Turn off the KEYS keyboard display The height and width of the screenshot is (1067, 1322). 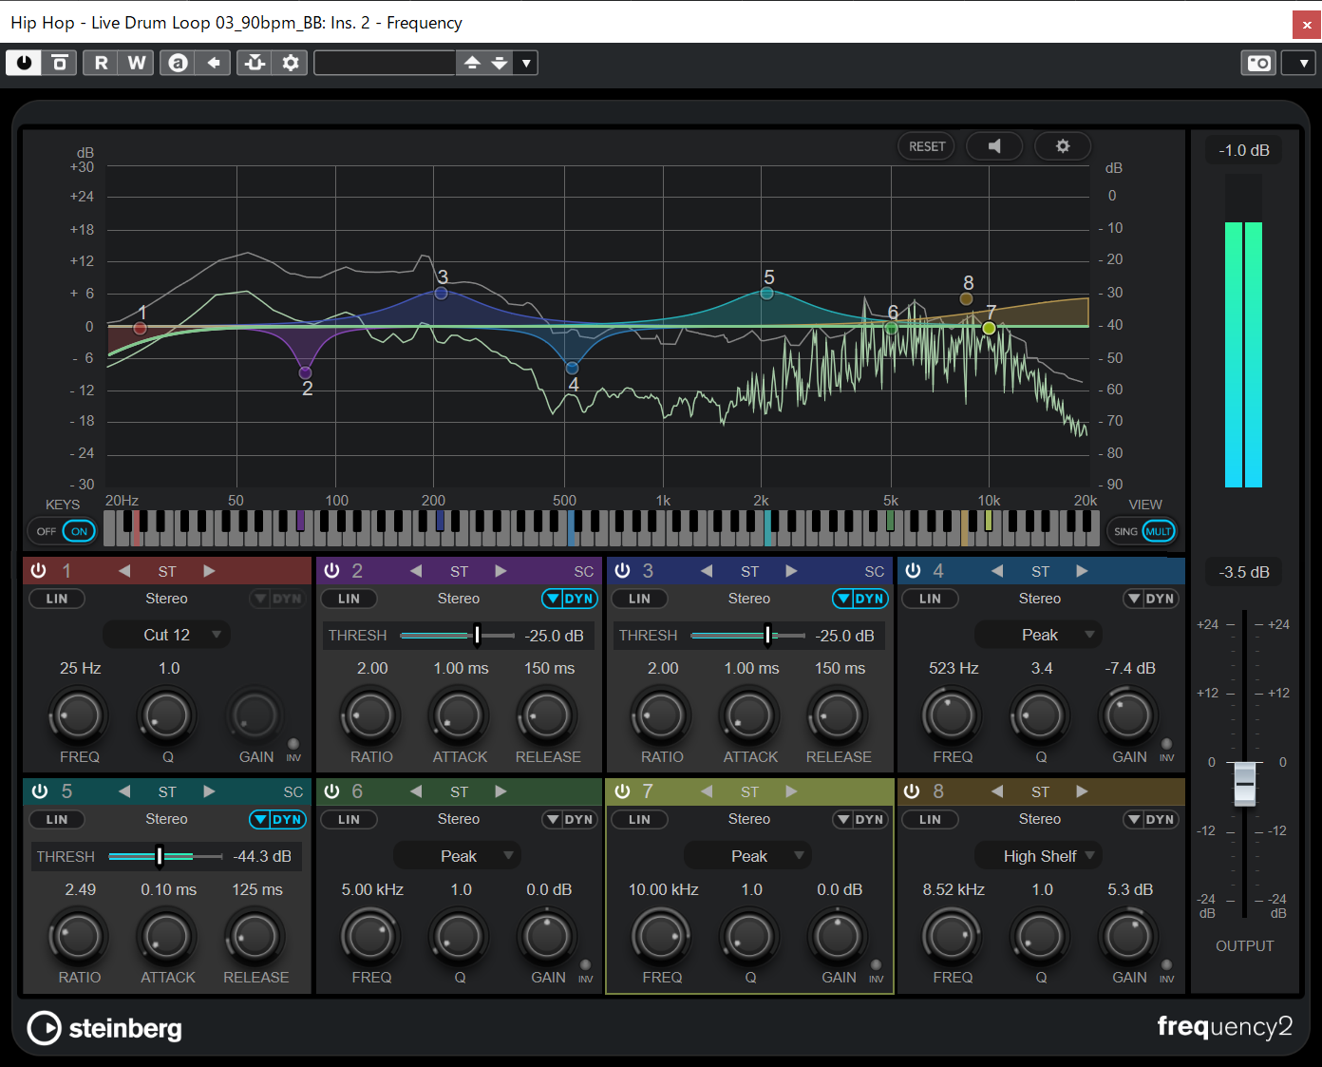click(x=46, y=530)
